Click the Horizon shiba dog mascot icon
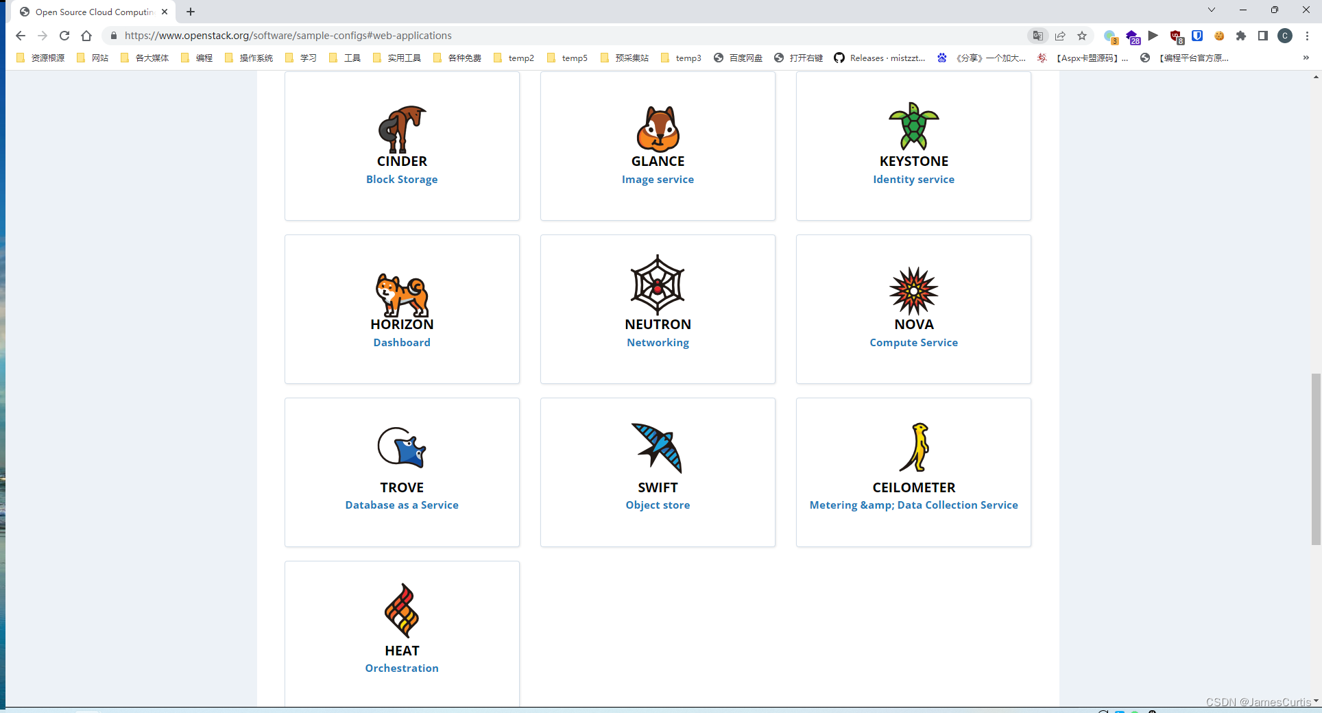Image resolution: width=1322 pixels, height=713 pixels. click(x=402, y=295)
